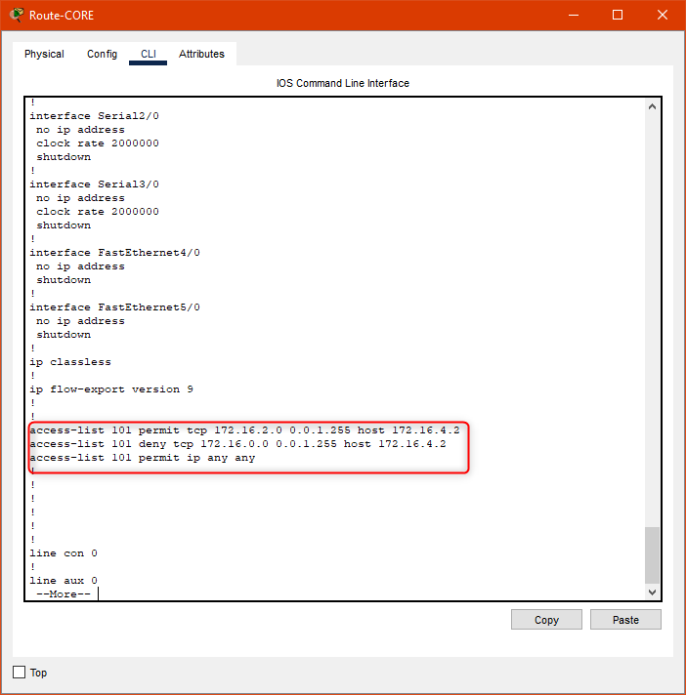The height and width of the screenshot is (695, 686).
Task: Click the 'line aux 0' line
Action: pyautogui.click(x=63, y=581)
